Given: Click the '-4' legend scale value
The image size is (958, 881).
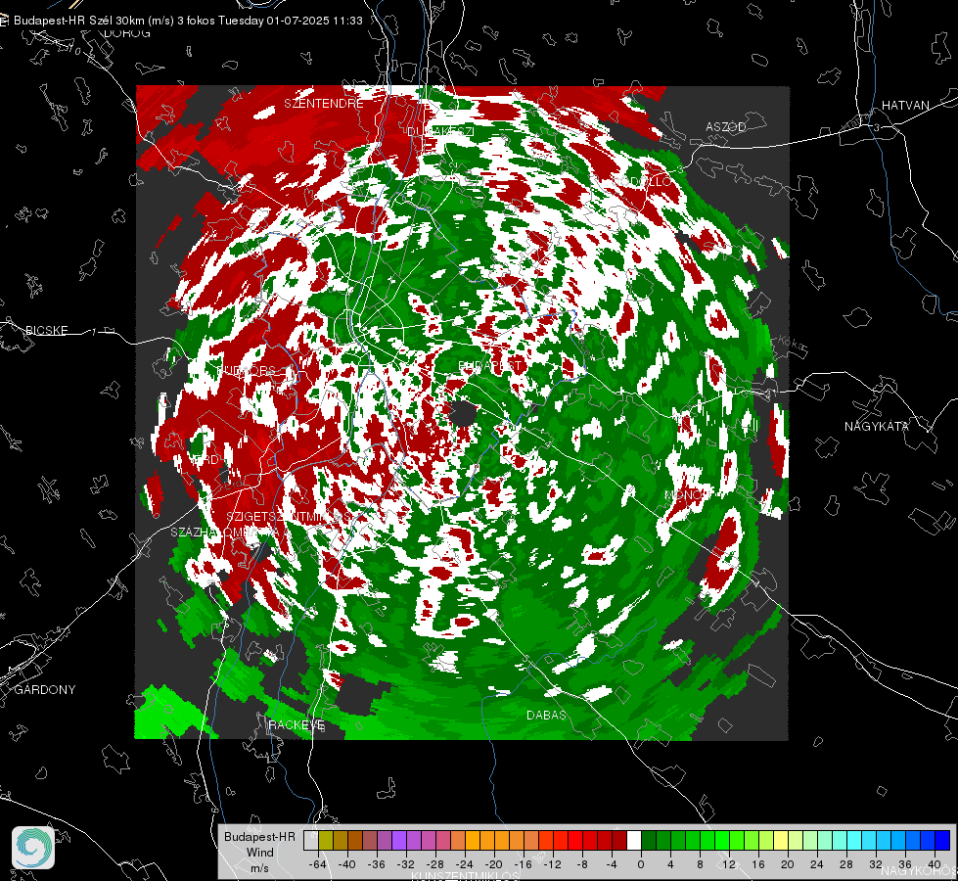Looking at the screenshot, I should pyautogui.click(x=612, y=864).
